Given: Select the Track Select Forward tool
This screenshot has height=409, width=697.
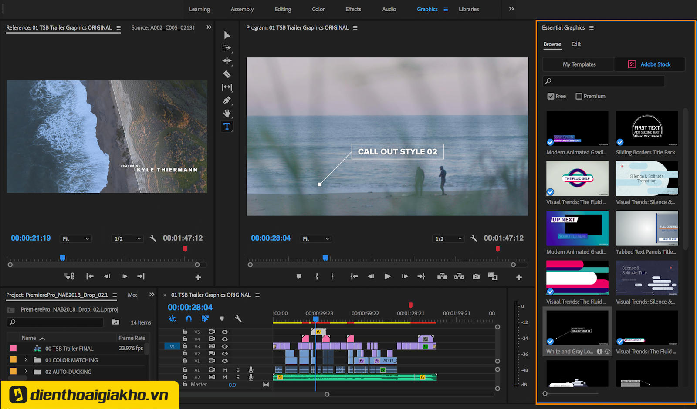Looking at the screenshot, I should pyautogui.click(x=227, y=48).
